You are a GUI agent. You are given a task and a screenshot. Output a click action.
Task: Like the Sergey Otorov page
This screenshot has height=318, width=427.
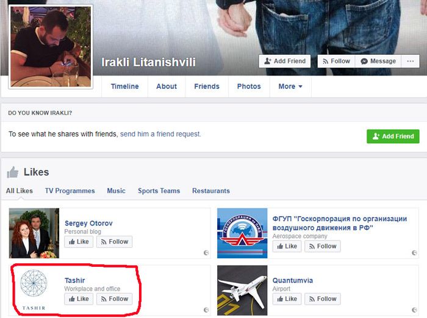pos(79,242)
